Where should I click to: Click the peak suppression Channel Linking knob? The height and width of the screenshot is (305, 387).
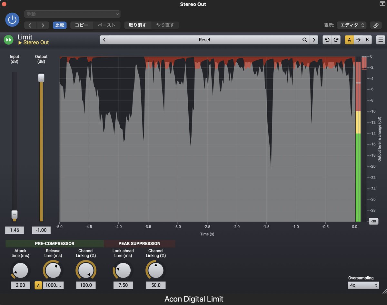tap(156, 270)
